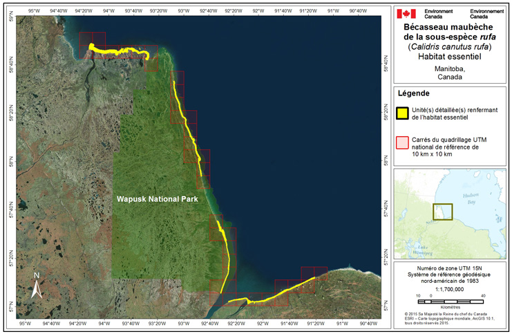This screenshot has height=334, width=512.
Task: Click the Légende heading
Action: [x=414, y=93]
